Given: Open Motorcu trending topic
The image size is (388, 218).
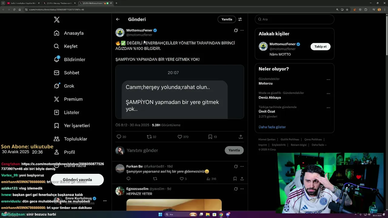Looking at the screenshot, I should point(266,83).
